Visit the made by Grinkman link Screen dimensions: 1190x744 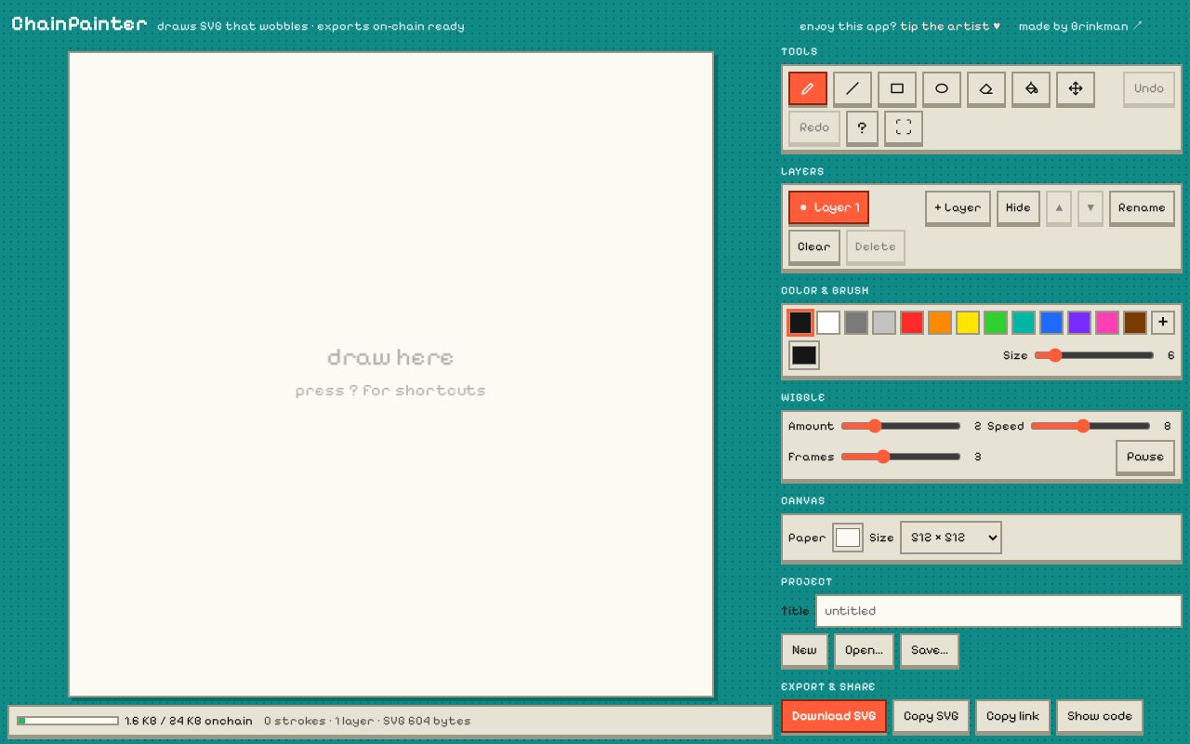(x=1081, y=26)
